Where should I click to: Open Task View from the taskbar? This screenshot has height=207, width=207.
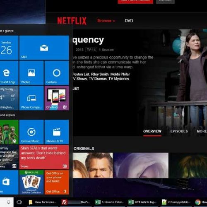pos(19,202)
